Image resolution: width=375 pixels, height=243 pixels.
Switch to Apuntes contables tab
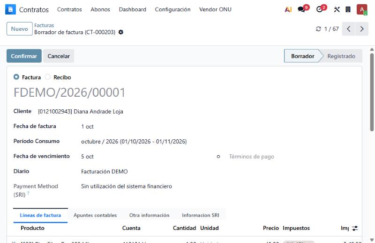95,215
